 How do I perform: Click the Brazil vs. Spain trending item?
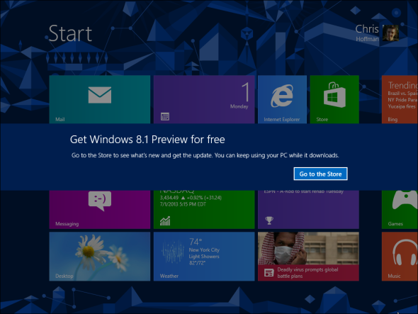click(402, 93)
